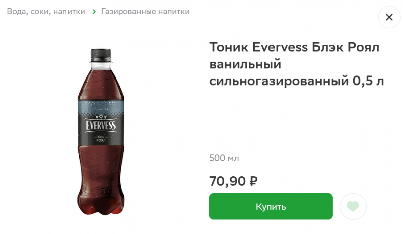
Task: Click the crown emblem above Evervess logo
Action: 101,117
